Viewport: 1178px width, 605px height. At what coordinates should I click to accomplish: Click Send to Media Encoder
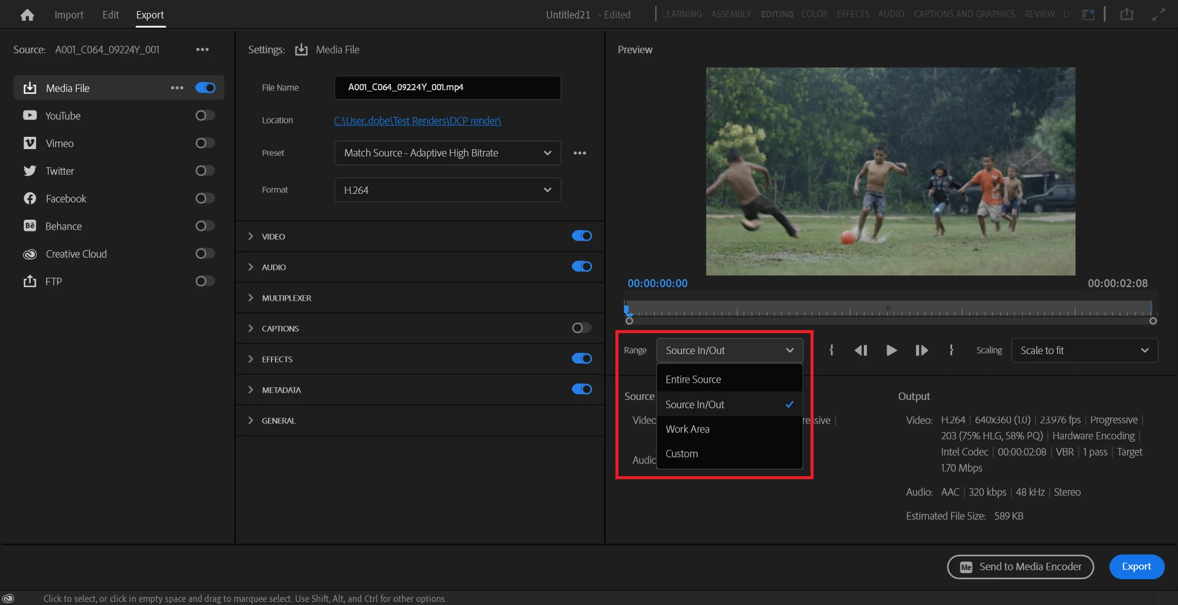pyautogui.click(x=1020, y=566)
